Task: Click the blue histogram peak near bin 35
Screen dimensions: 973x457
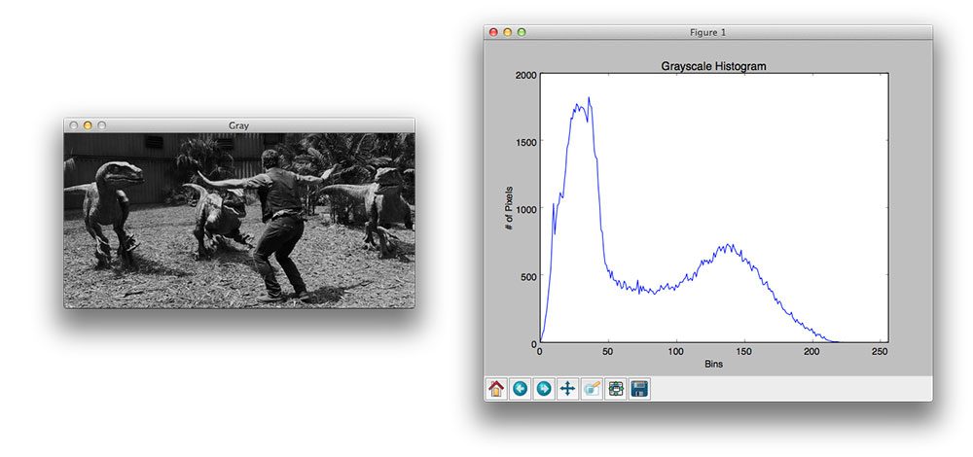Action: pos(589,98)
